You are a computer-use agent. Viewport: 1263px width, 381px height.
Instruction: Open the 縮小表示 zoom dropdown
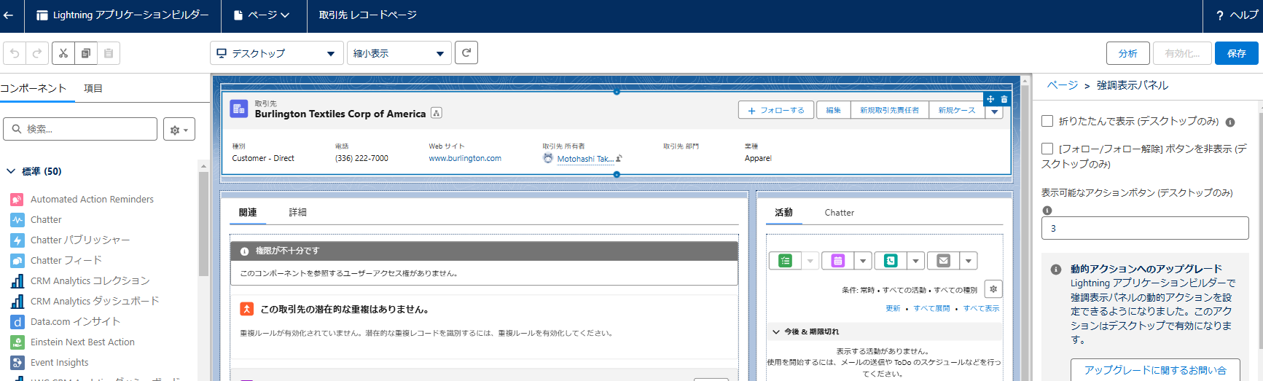click(399, 53)
